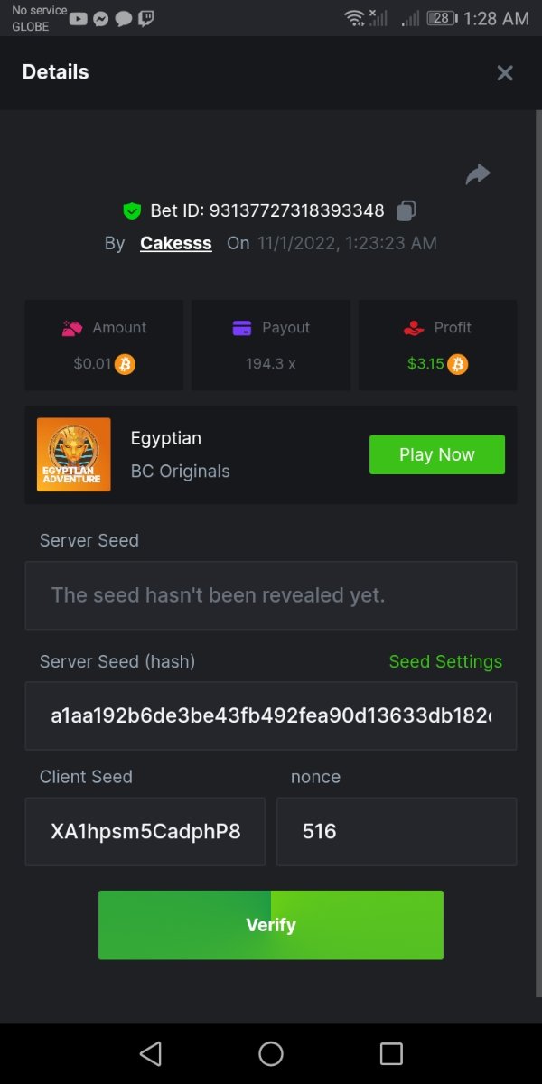The width and height of the screenshot is (542, 1084).
Task: Click the share arrow icon
Action: click(x=478, y=174)
